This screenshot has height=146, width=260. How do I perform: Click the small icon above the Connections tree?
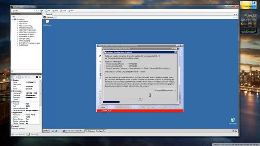pyautogui.click(x=13, y=17)
